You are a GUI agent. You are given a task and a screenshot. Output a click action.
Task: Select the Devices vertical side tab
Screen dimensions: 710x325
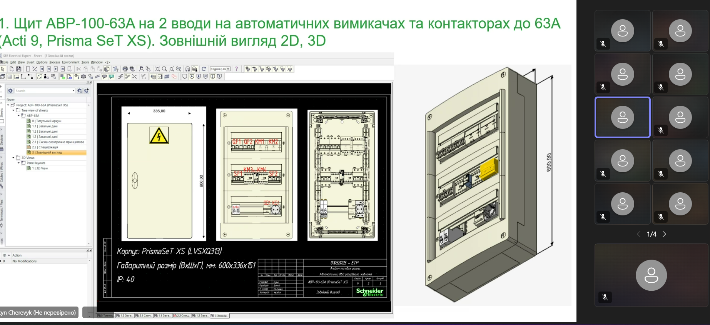coord(2,140)
